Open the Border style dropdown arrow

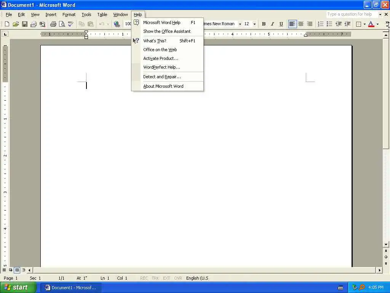(x=364, y=24)
